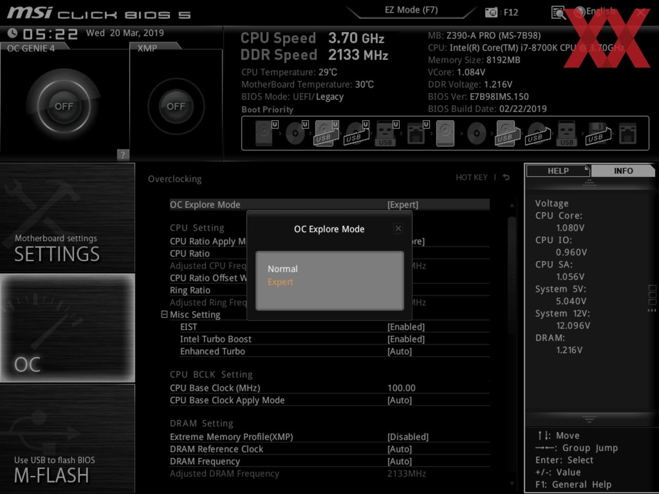Exit BIOS with the top-right X

coord(641,13)
